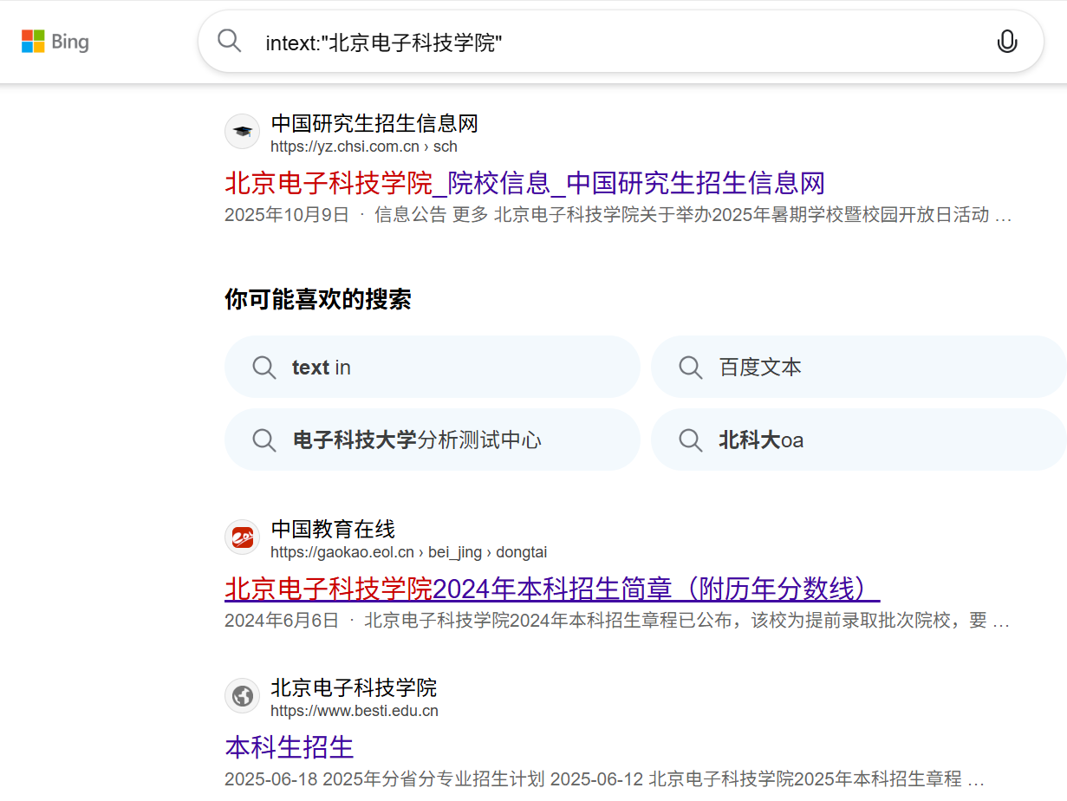Click magnifier icon in 北科大oa suggestion

[691, 440]
